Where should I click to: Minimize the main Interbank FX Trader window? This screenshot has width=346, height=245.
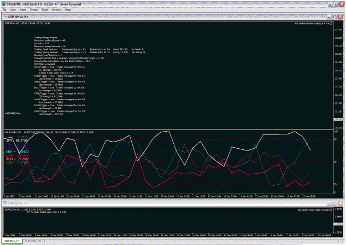pos(330,4)
